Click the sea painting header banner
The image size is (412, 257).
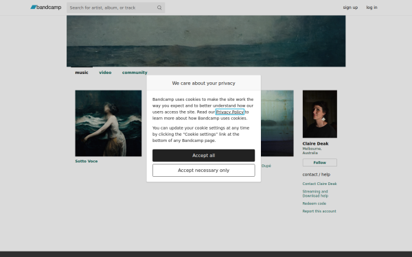point(206,41)
